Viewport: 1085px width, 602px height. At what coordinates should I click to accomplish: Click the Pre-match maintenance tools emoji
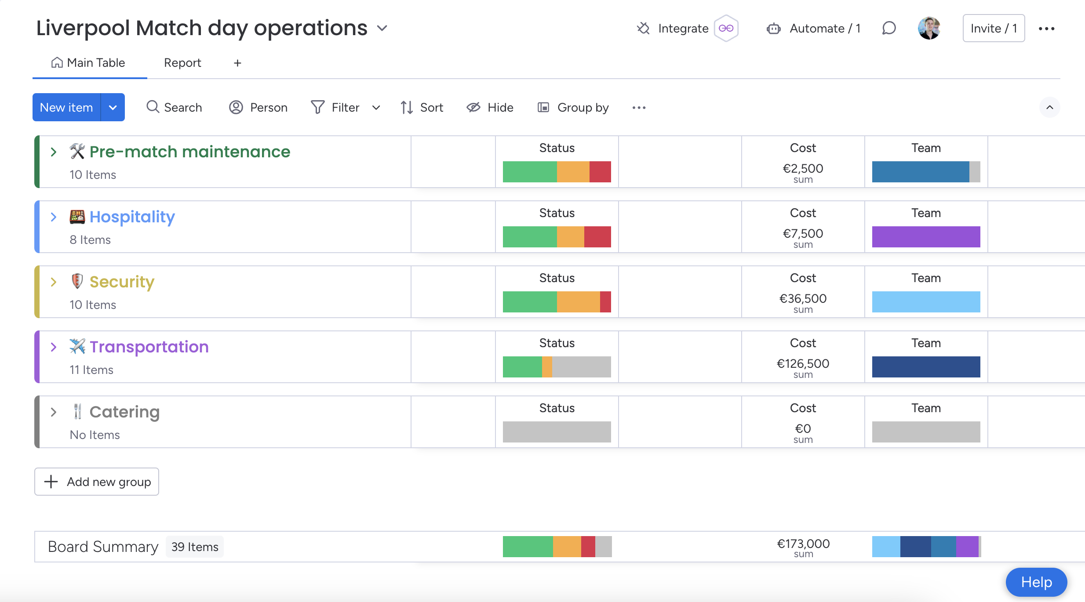77,152
